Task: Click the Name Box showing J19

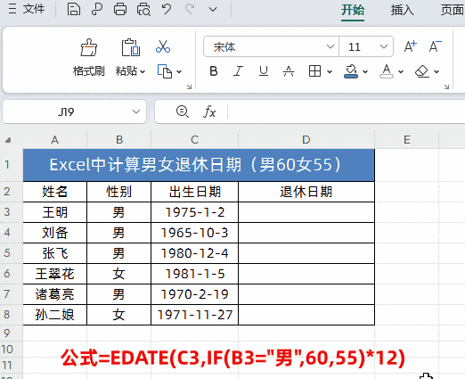Action: pyautogui.click(x=66, y=111)
